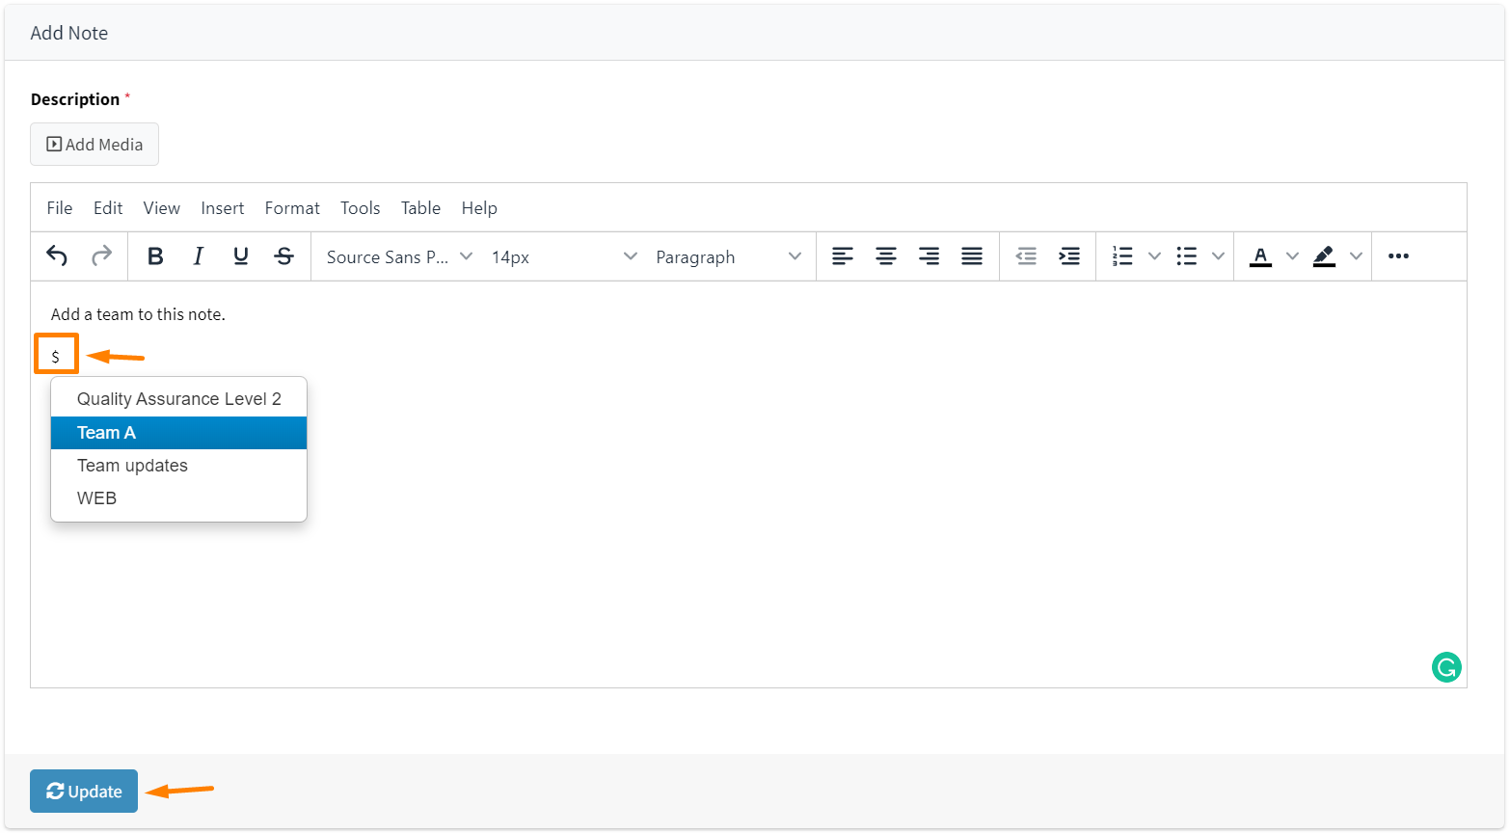1510x833 pixels.
Task: Apply Bold formatting
Action: coord(155,256)
